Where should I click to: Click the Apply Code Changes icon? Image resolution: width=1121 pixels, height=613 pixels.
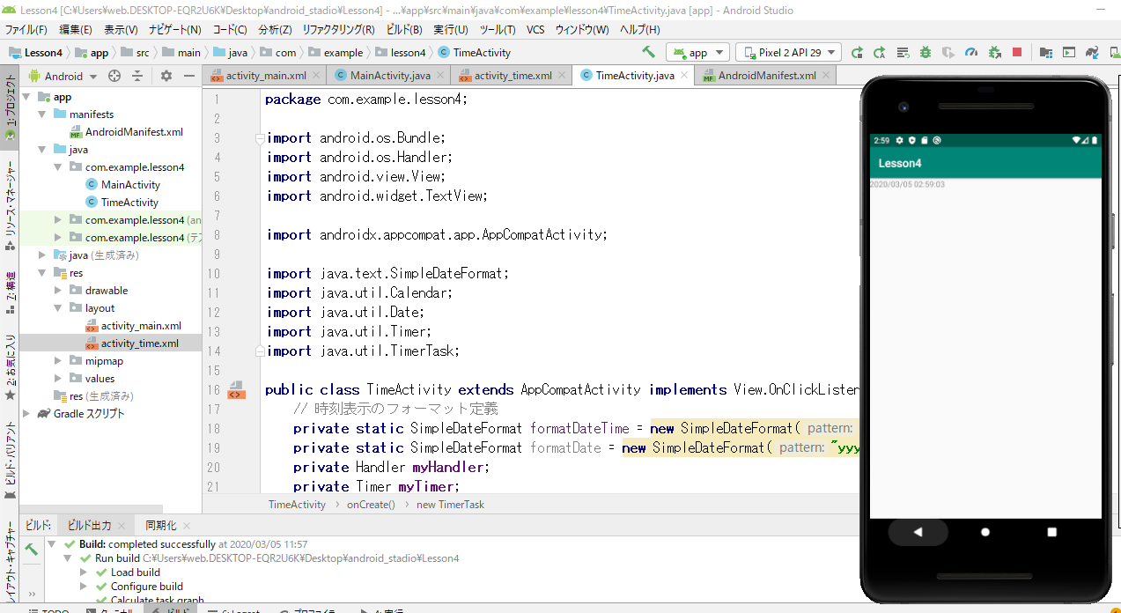pyautogui.click(x=903, y=52)
